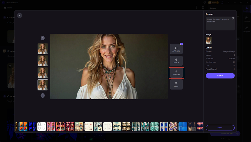The image size is (251, 142).
Task: Click the Zoom in magnifier button
Action: (176, 61)
